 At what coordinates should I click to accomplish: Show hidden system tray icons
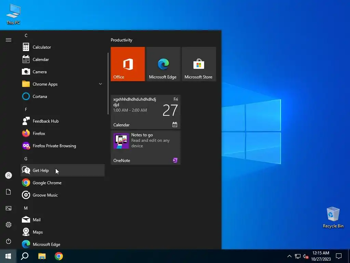[289, 256]
